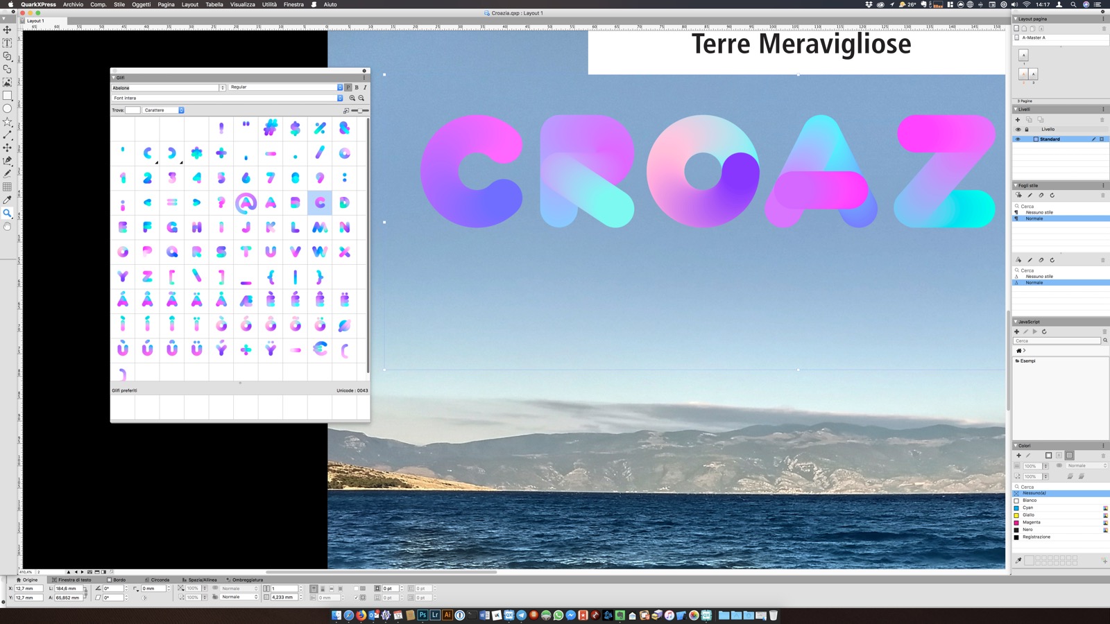Pick the Magenta color swatch
1110x624 pixels.
tap(1031, 522)
